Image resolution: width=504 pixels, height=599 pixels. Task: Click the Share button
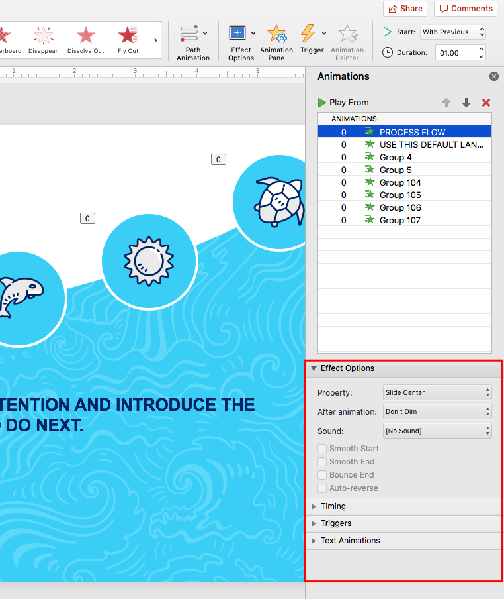[405, 9]
